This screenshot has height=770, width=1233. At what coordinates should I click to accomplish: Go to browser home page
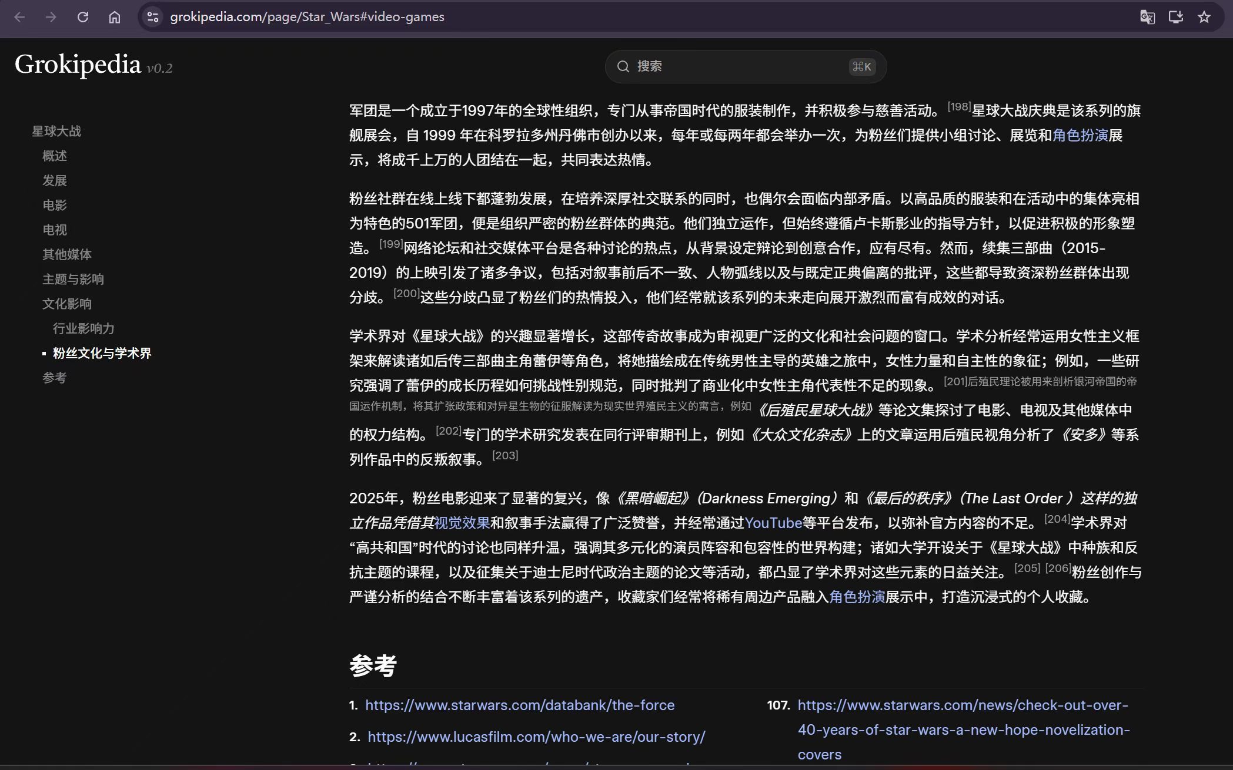point(115,17)
